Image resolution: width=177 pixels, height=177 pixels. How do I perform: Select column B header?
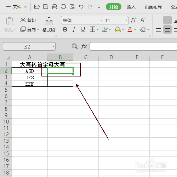tap(60, 57)
